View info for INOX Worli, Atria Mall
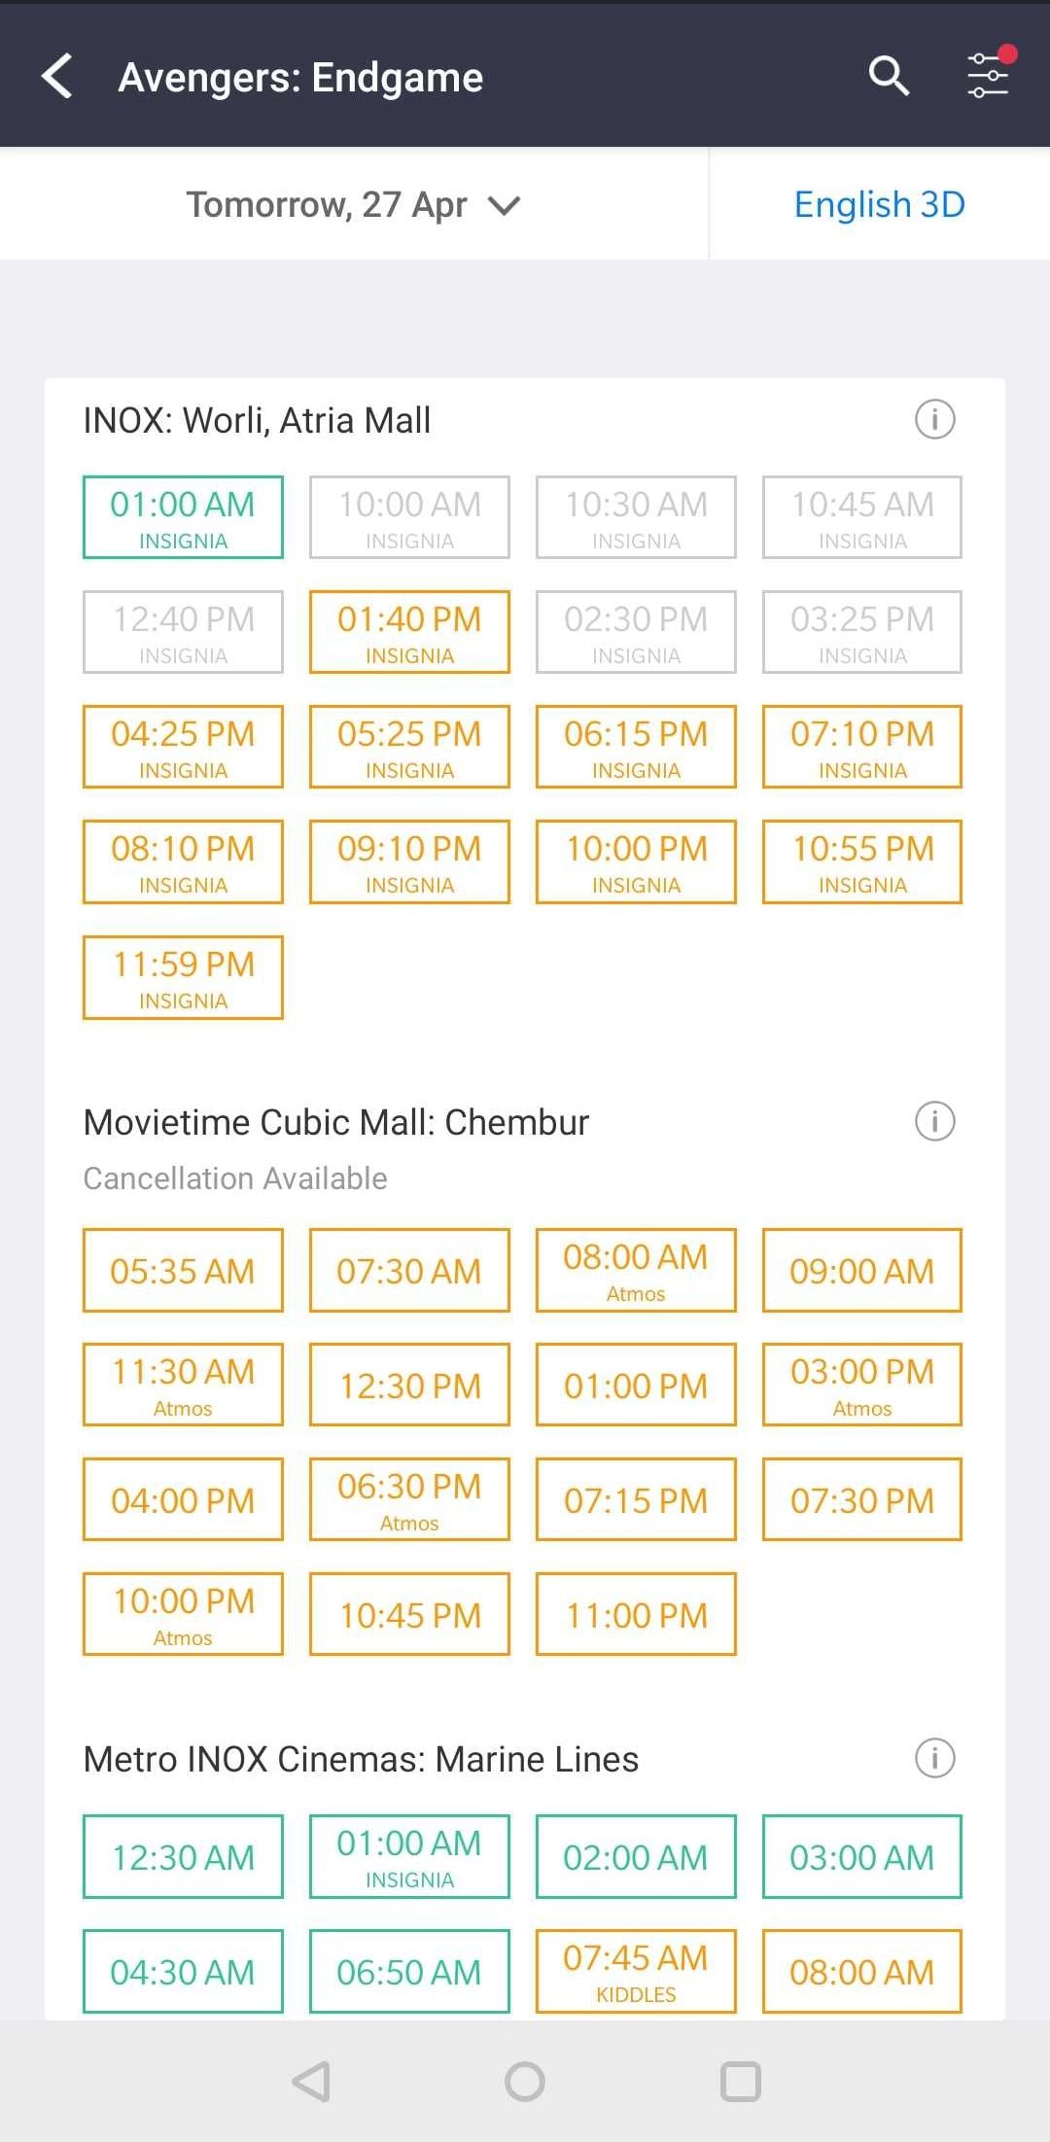This screenshot has height=2142, width=1050. pyautogui.click(x=934, y=420)
